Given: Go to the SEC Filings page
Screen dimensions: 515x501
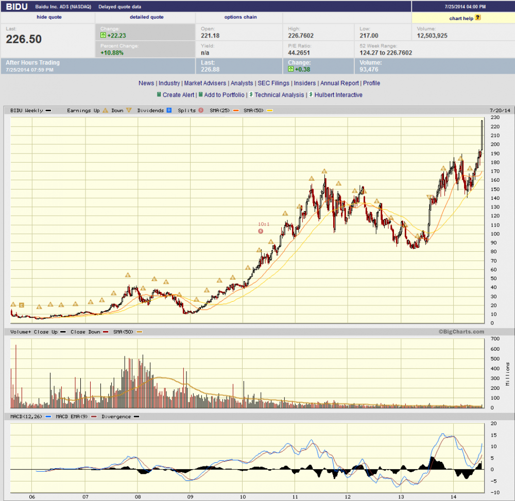Looking at the screenshot, I should (273, 83).
